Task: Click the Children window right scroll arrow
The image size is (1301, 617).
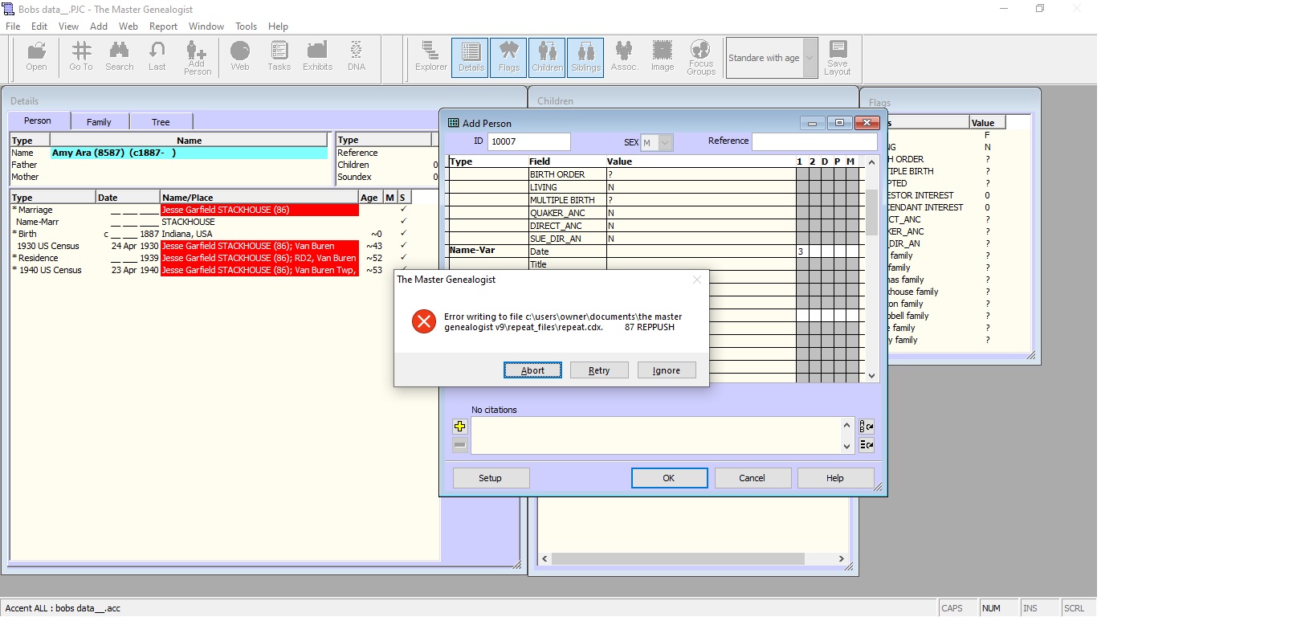Action: coord(841,558)
